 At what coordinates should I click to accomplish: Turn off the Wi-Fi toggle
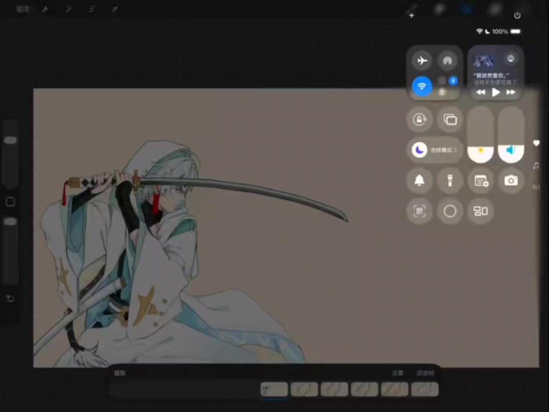pyautogui.click(x=422, y=86)
